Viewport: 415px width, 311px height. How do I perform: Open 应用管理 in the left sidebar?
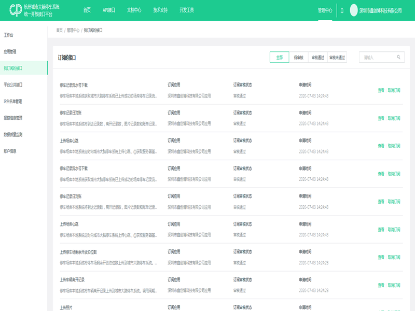pyautogui.click(x=10, y=52)
